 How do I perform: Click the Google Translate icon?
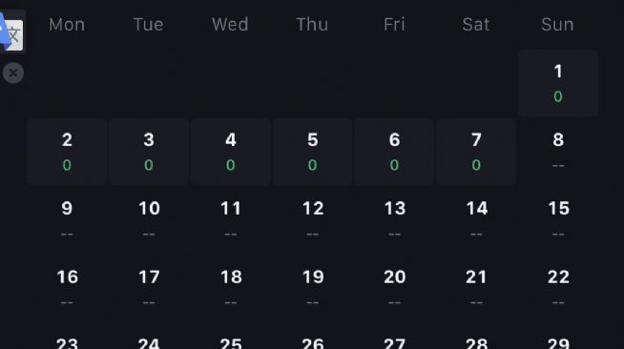[x=12, y=32]
